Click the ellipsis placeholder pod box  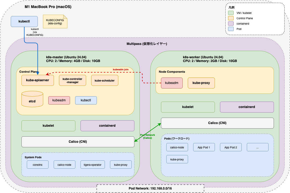(x=258, y=147)
